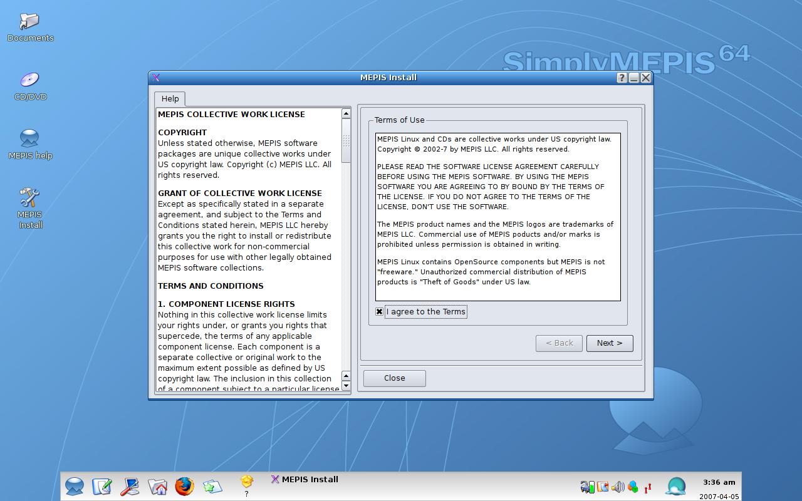The height and width of the screenshot is (501, 802).
Task: Click the help panel scroll down arrow at bottom
Action: (346, 386)
